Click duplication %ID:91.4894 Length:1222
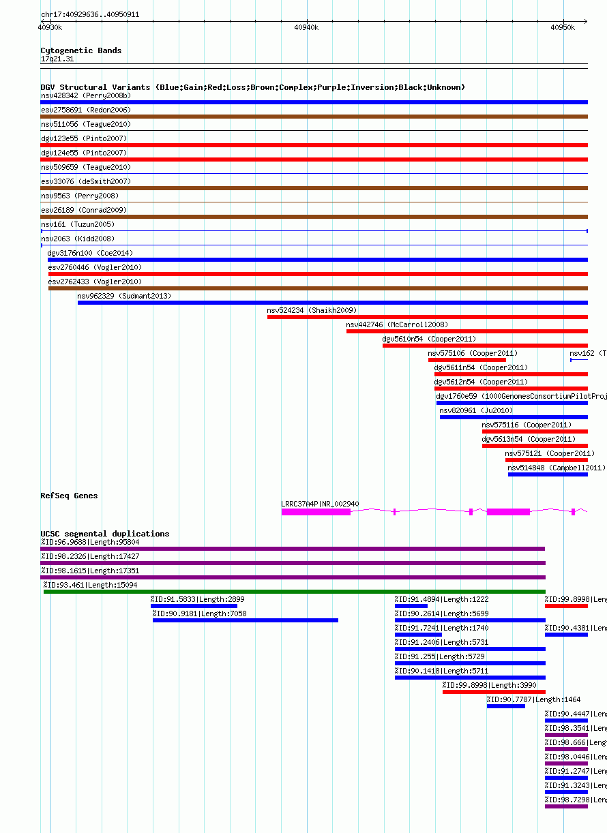 tap(411, 606)
